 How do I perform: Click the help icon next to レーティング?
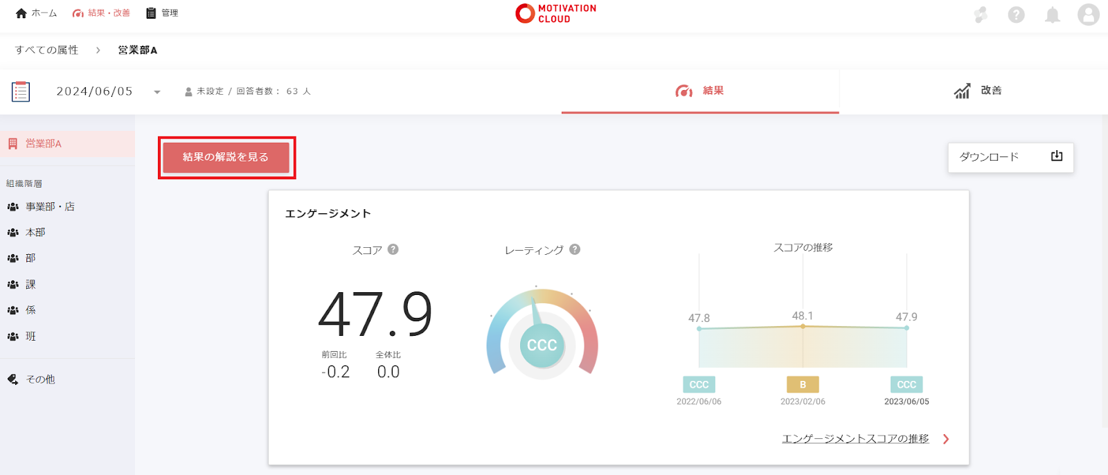click(x=575, y=249)
